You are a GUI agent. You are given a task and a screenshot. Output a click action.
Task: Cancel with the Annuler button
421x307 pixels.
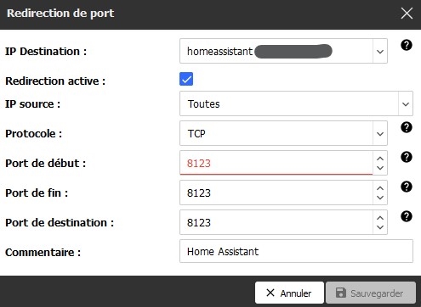coord(289,293)
